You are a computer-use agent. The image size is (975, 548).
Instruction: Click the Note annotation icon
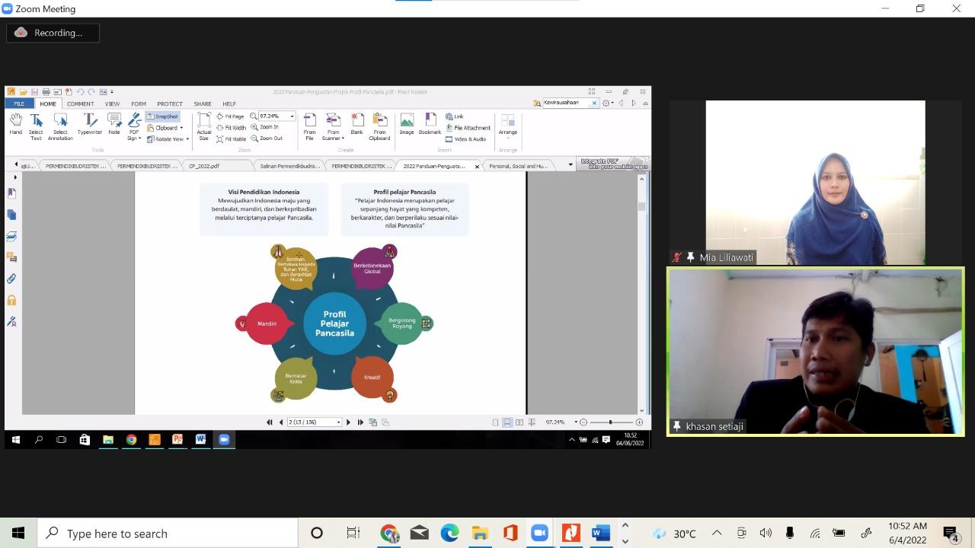[113, 124]
